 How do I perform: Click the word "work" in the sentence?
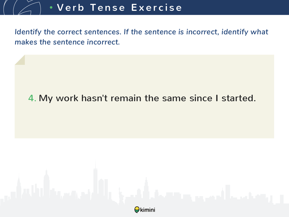[67, 98]
